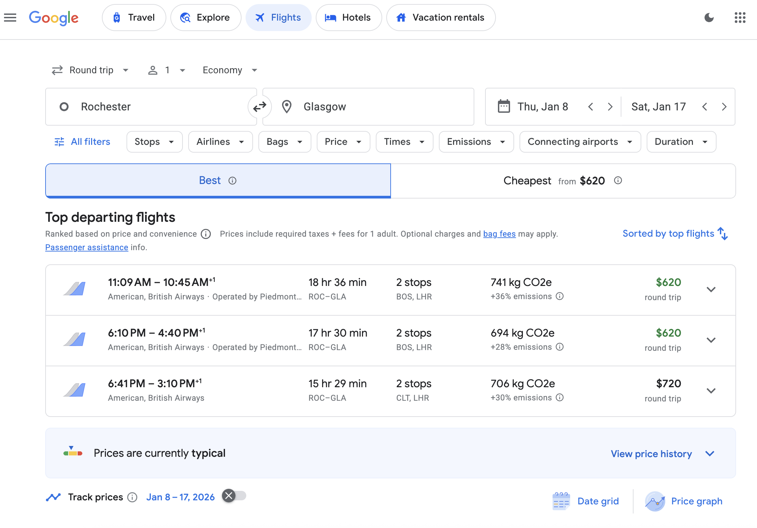Click the swap origin and destination icon

coord(259,107)
